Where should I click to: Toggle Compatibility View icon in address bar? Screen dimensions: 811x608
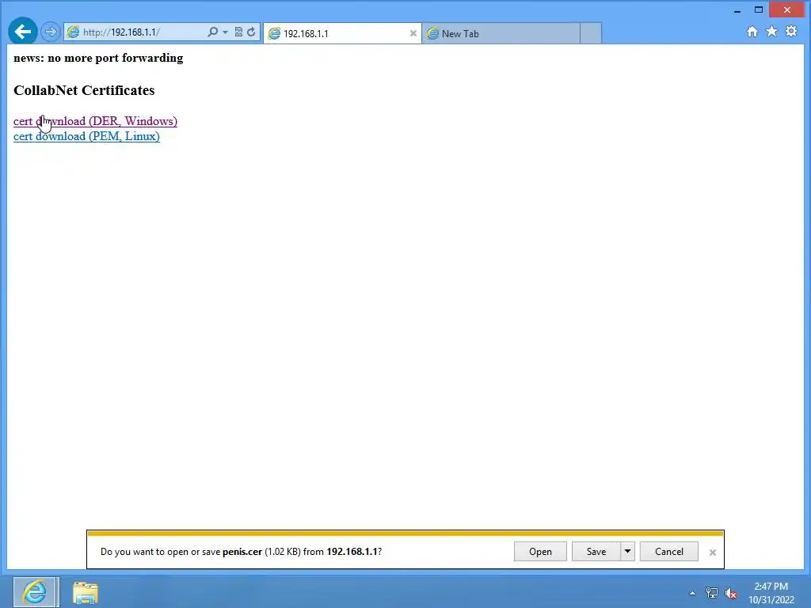pyautogui.click(x=238, y=32)
